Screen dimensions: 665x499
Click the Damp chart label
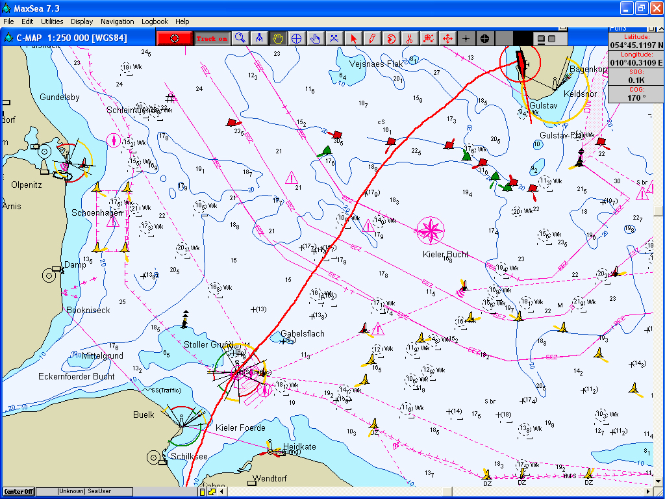pyautogui.click(x=75, y=265)
